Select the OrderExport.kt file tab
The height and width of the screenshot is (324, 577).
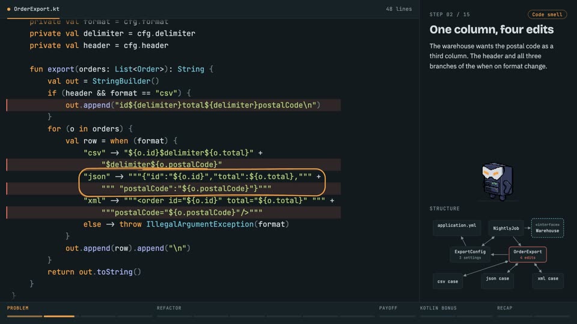coord(33,9)
